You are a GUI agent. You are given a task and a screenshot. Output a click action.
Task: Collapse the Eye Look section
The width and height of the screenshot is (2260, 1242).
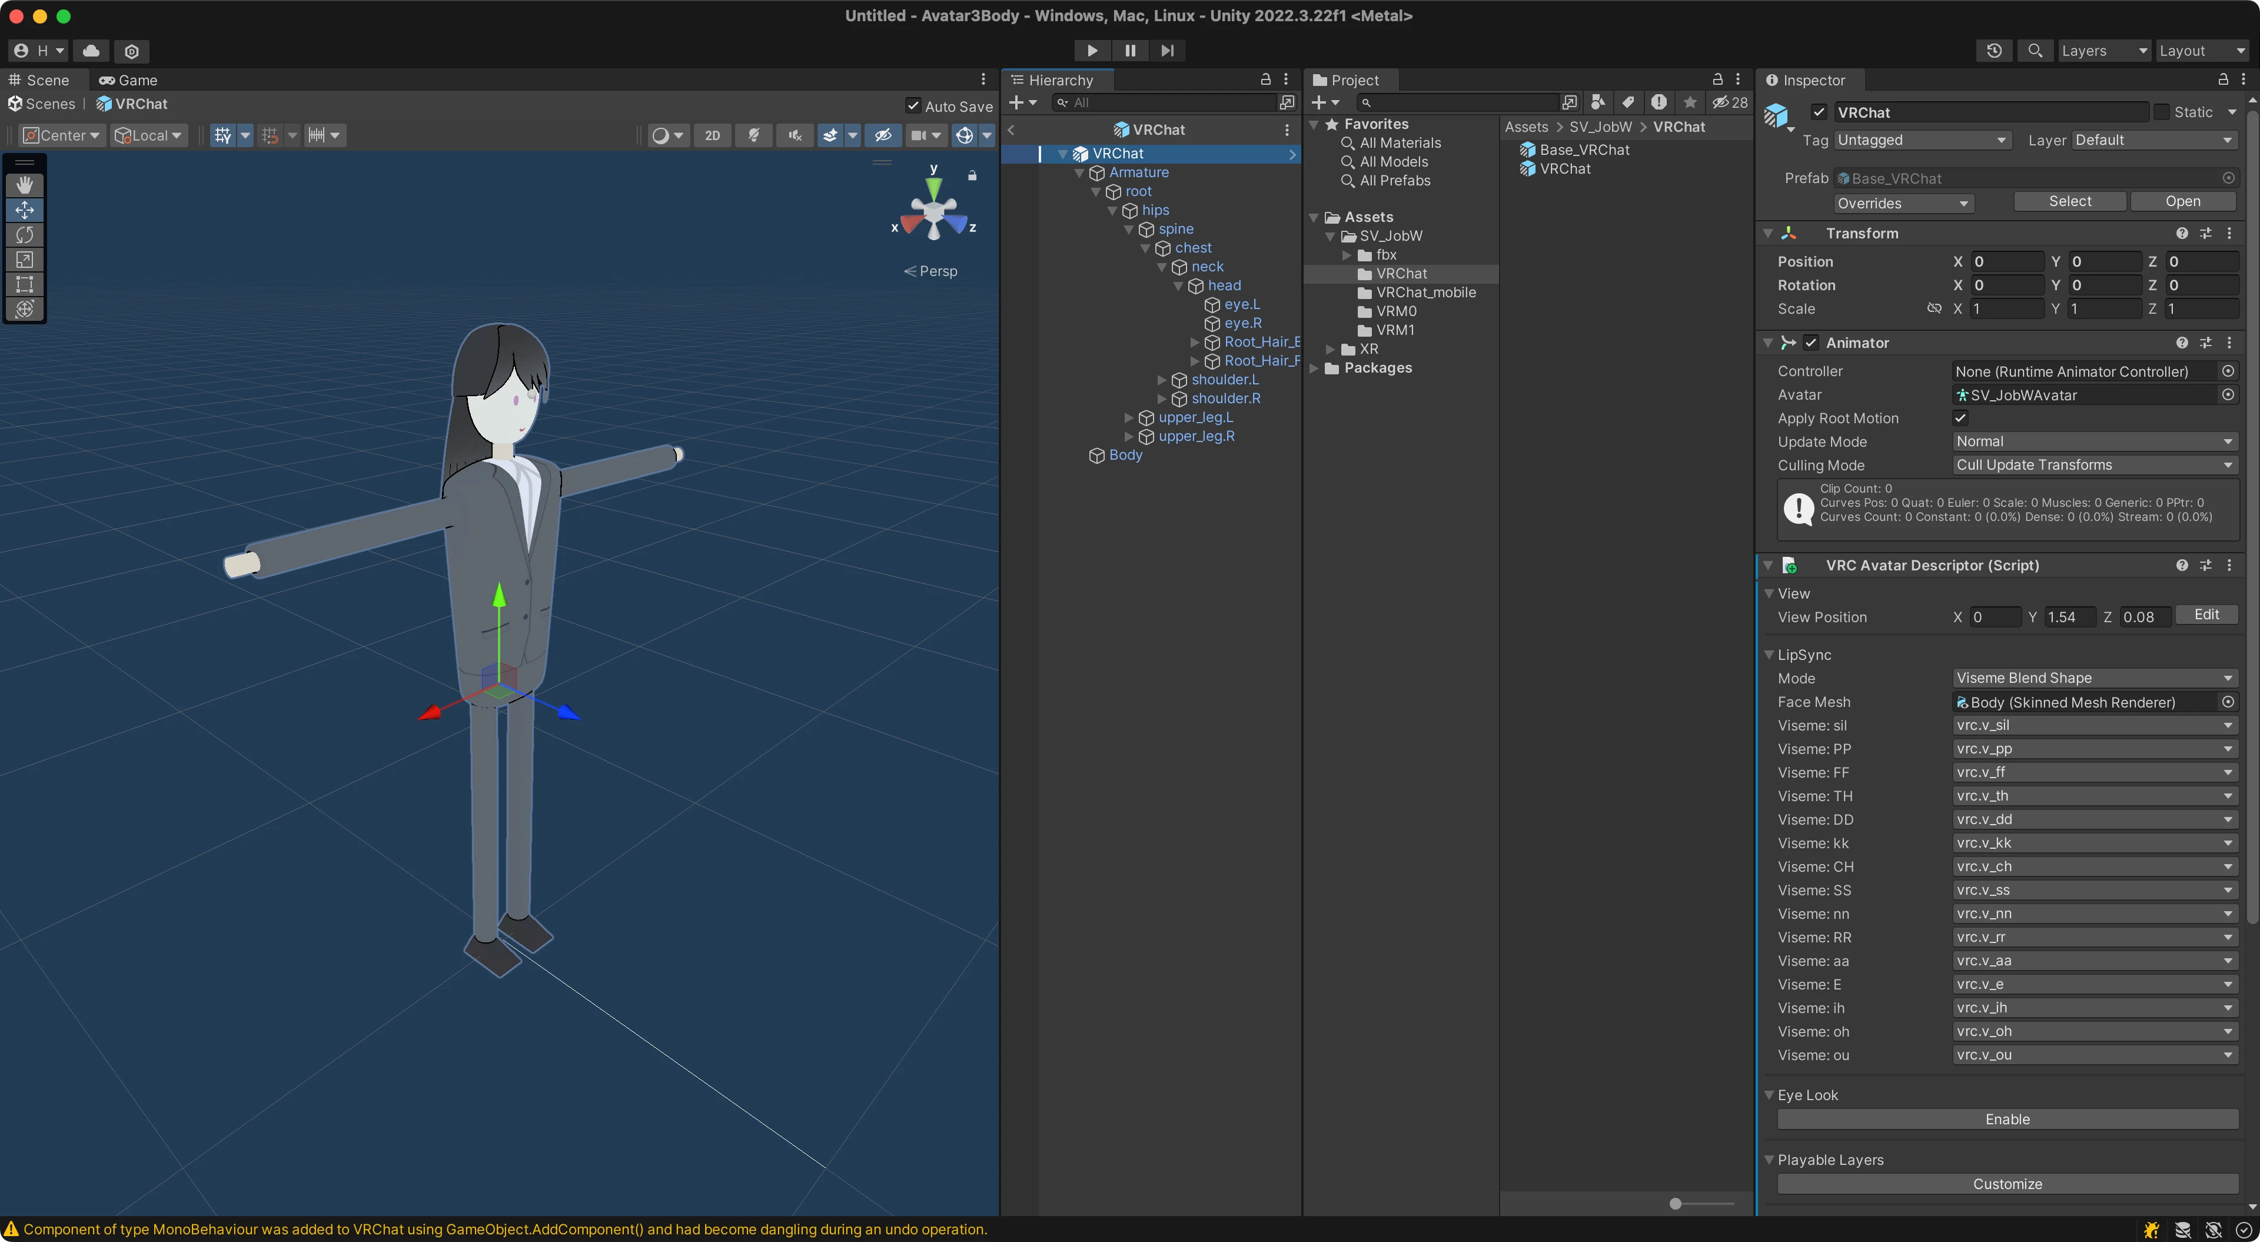[1770, 1095]
